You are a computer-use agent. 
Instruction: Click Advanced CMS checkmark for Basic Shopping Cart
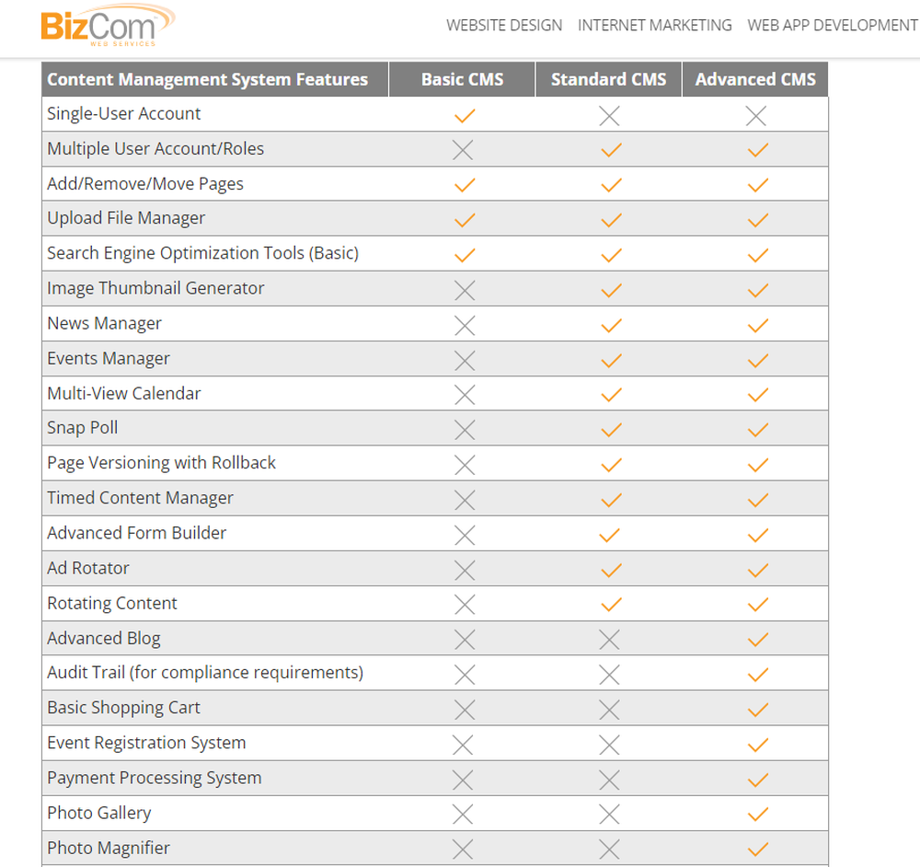(757, 709)
